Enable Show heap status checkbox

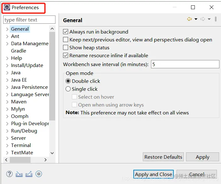pyautogui.click(x=66, y=48)
